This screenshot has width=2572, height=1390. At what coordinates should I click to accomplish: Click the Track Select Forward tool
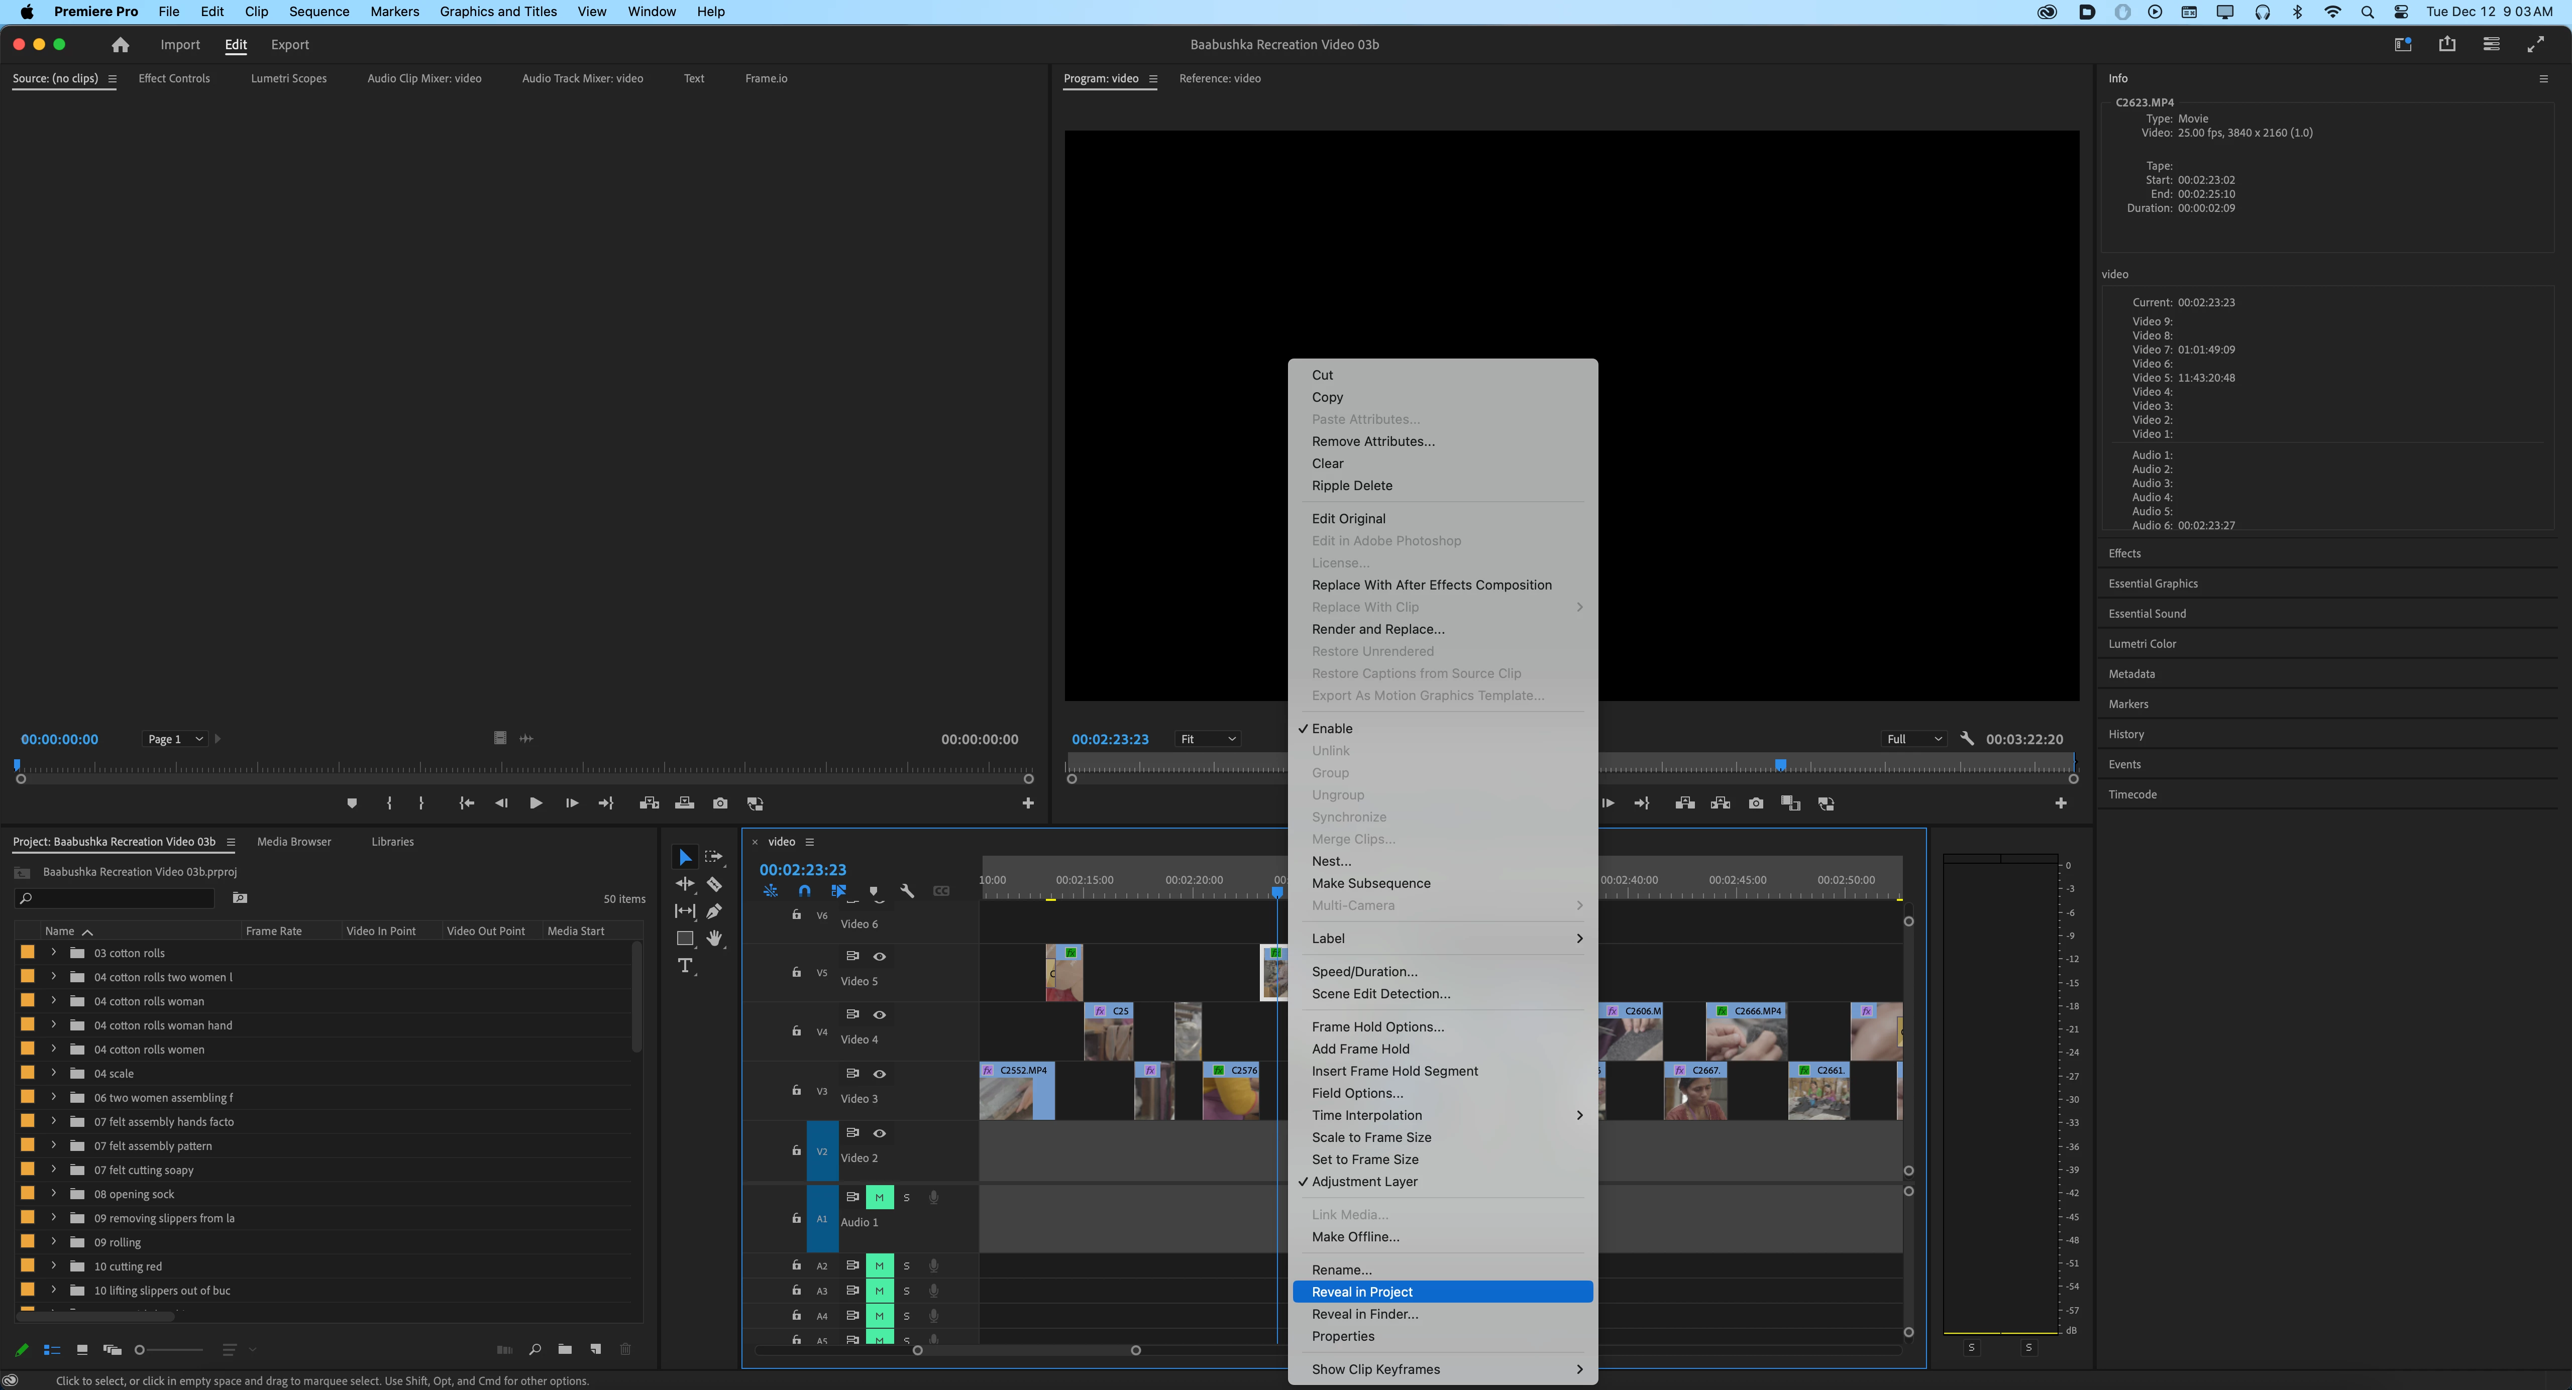tap(713, 857)
